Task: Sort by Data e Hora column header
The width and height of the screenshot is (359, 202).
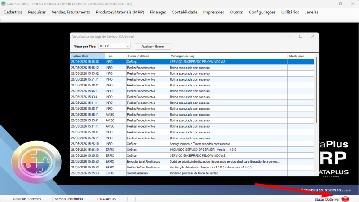Action: (88, 56)
